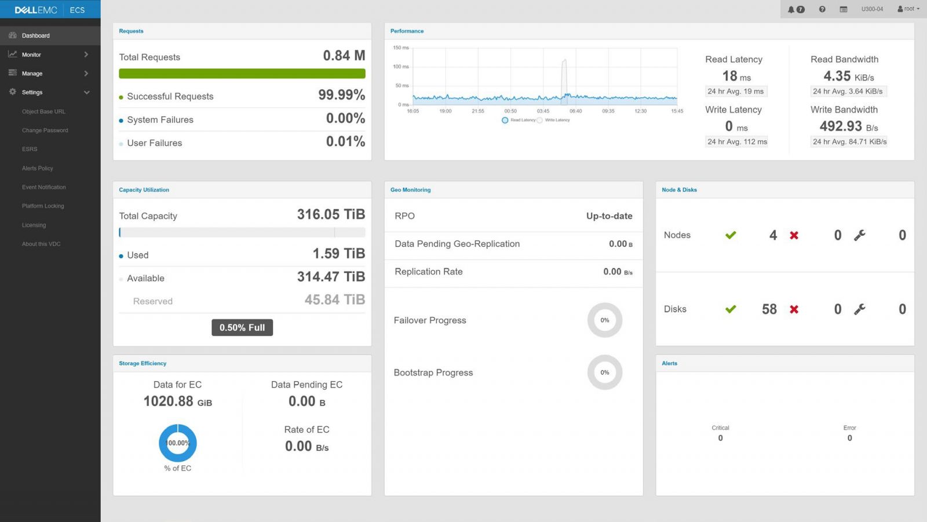Click the Monitor chart icon in sidebar

[x=13, y=54]
